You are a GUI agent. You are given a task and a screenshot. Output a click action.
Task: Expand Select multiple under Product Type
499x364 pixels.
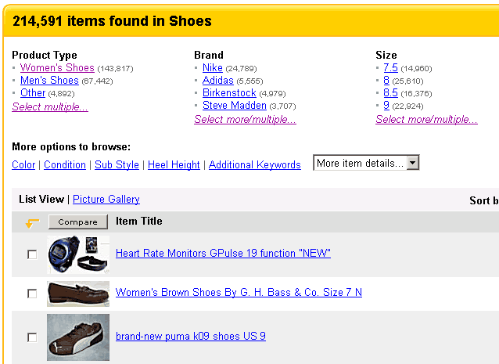click(x=50, y=107)
